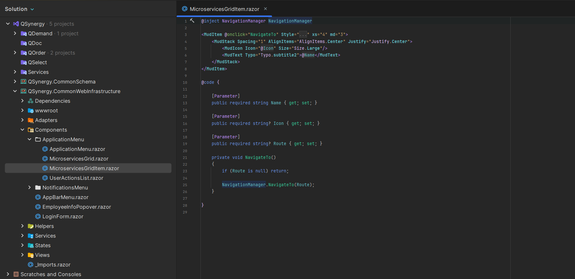The height and width of the screenshot is (279, 575).
Task: Select UserActionsList.razor file
Action: 76,178
